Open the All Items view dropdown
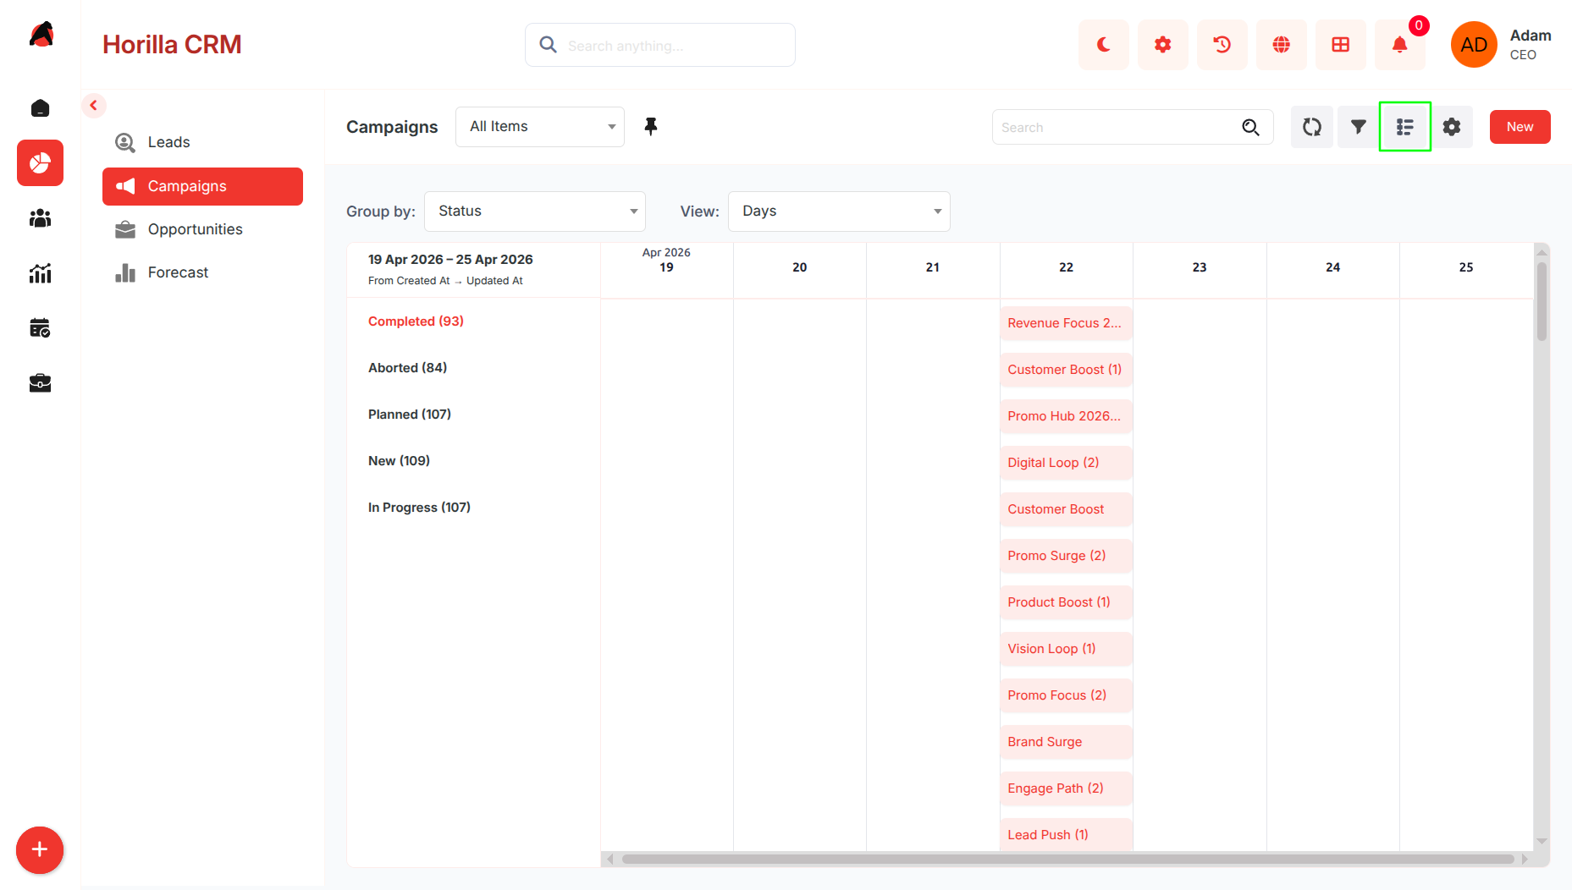Image resolution: width=1572 pixels, height=890 pixels. 540,127
